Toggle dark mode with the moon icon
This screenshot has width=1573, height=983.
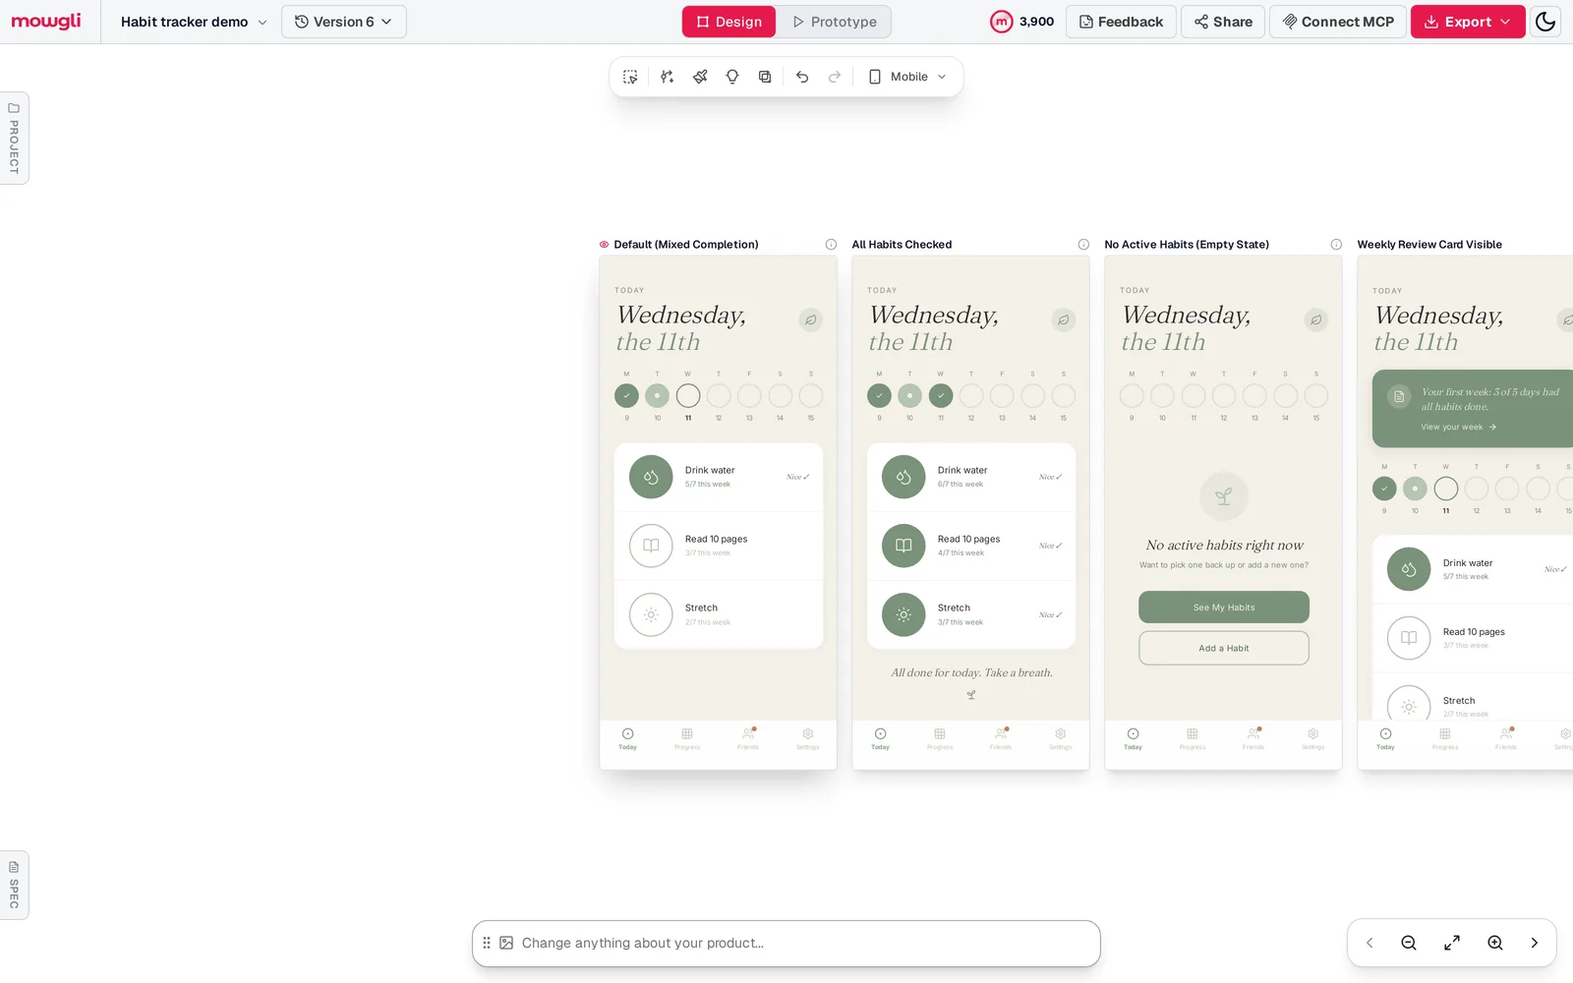coord(1545,22)
